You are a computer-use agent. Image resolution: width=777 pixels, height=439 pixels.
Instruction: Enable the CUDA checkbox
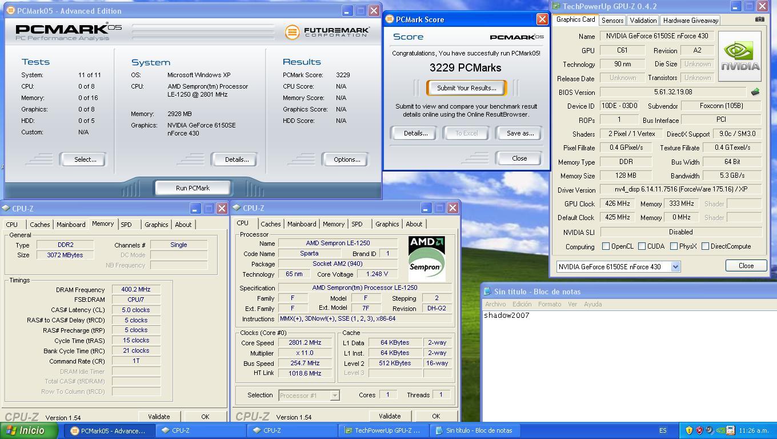[642, 246]
